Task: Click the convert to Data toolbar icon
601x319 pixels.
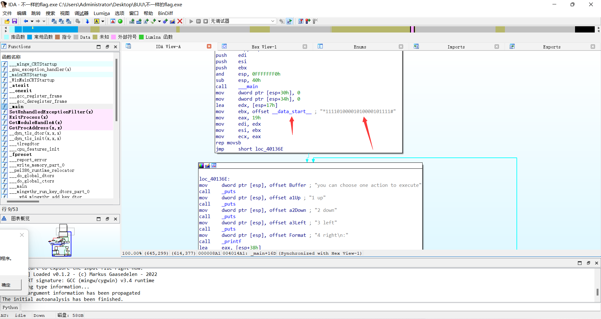Action: pyautogui.click(x=139, y=21)
